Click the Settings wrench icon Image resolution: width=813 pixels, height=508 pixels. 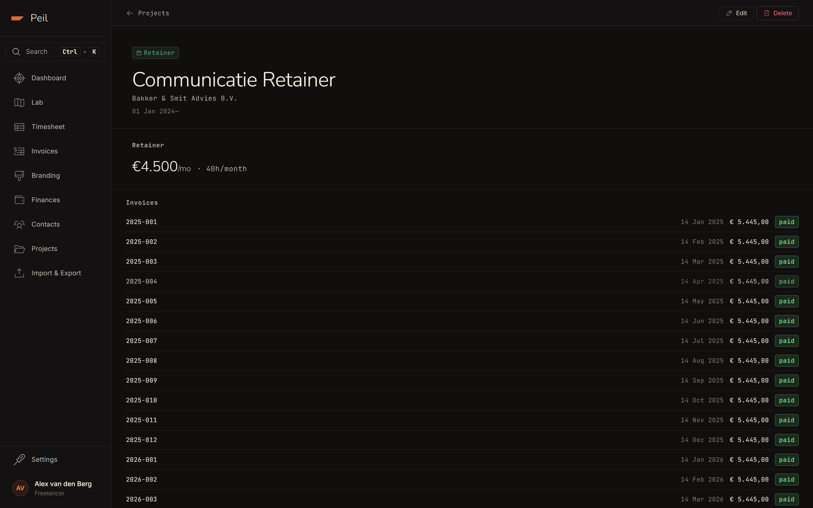point(19,460)
